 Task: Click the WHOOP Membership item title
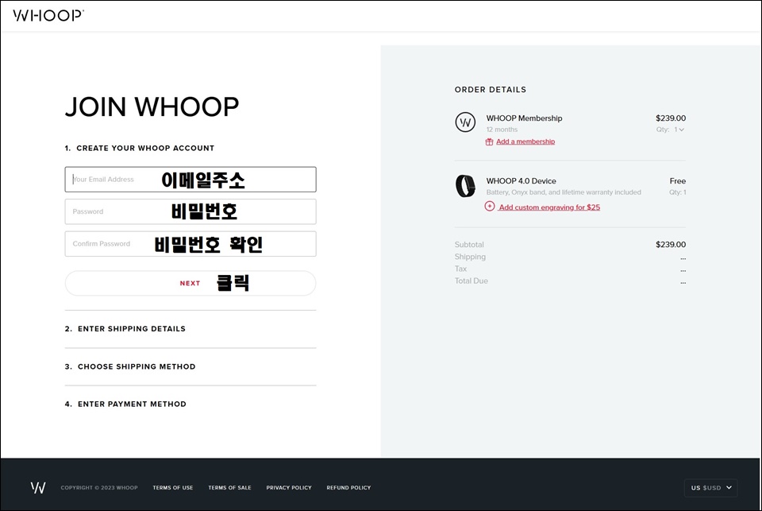point(525,118)
